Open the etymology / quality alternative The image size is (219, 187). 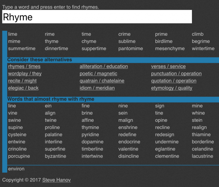click(x=172, y=88)
